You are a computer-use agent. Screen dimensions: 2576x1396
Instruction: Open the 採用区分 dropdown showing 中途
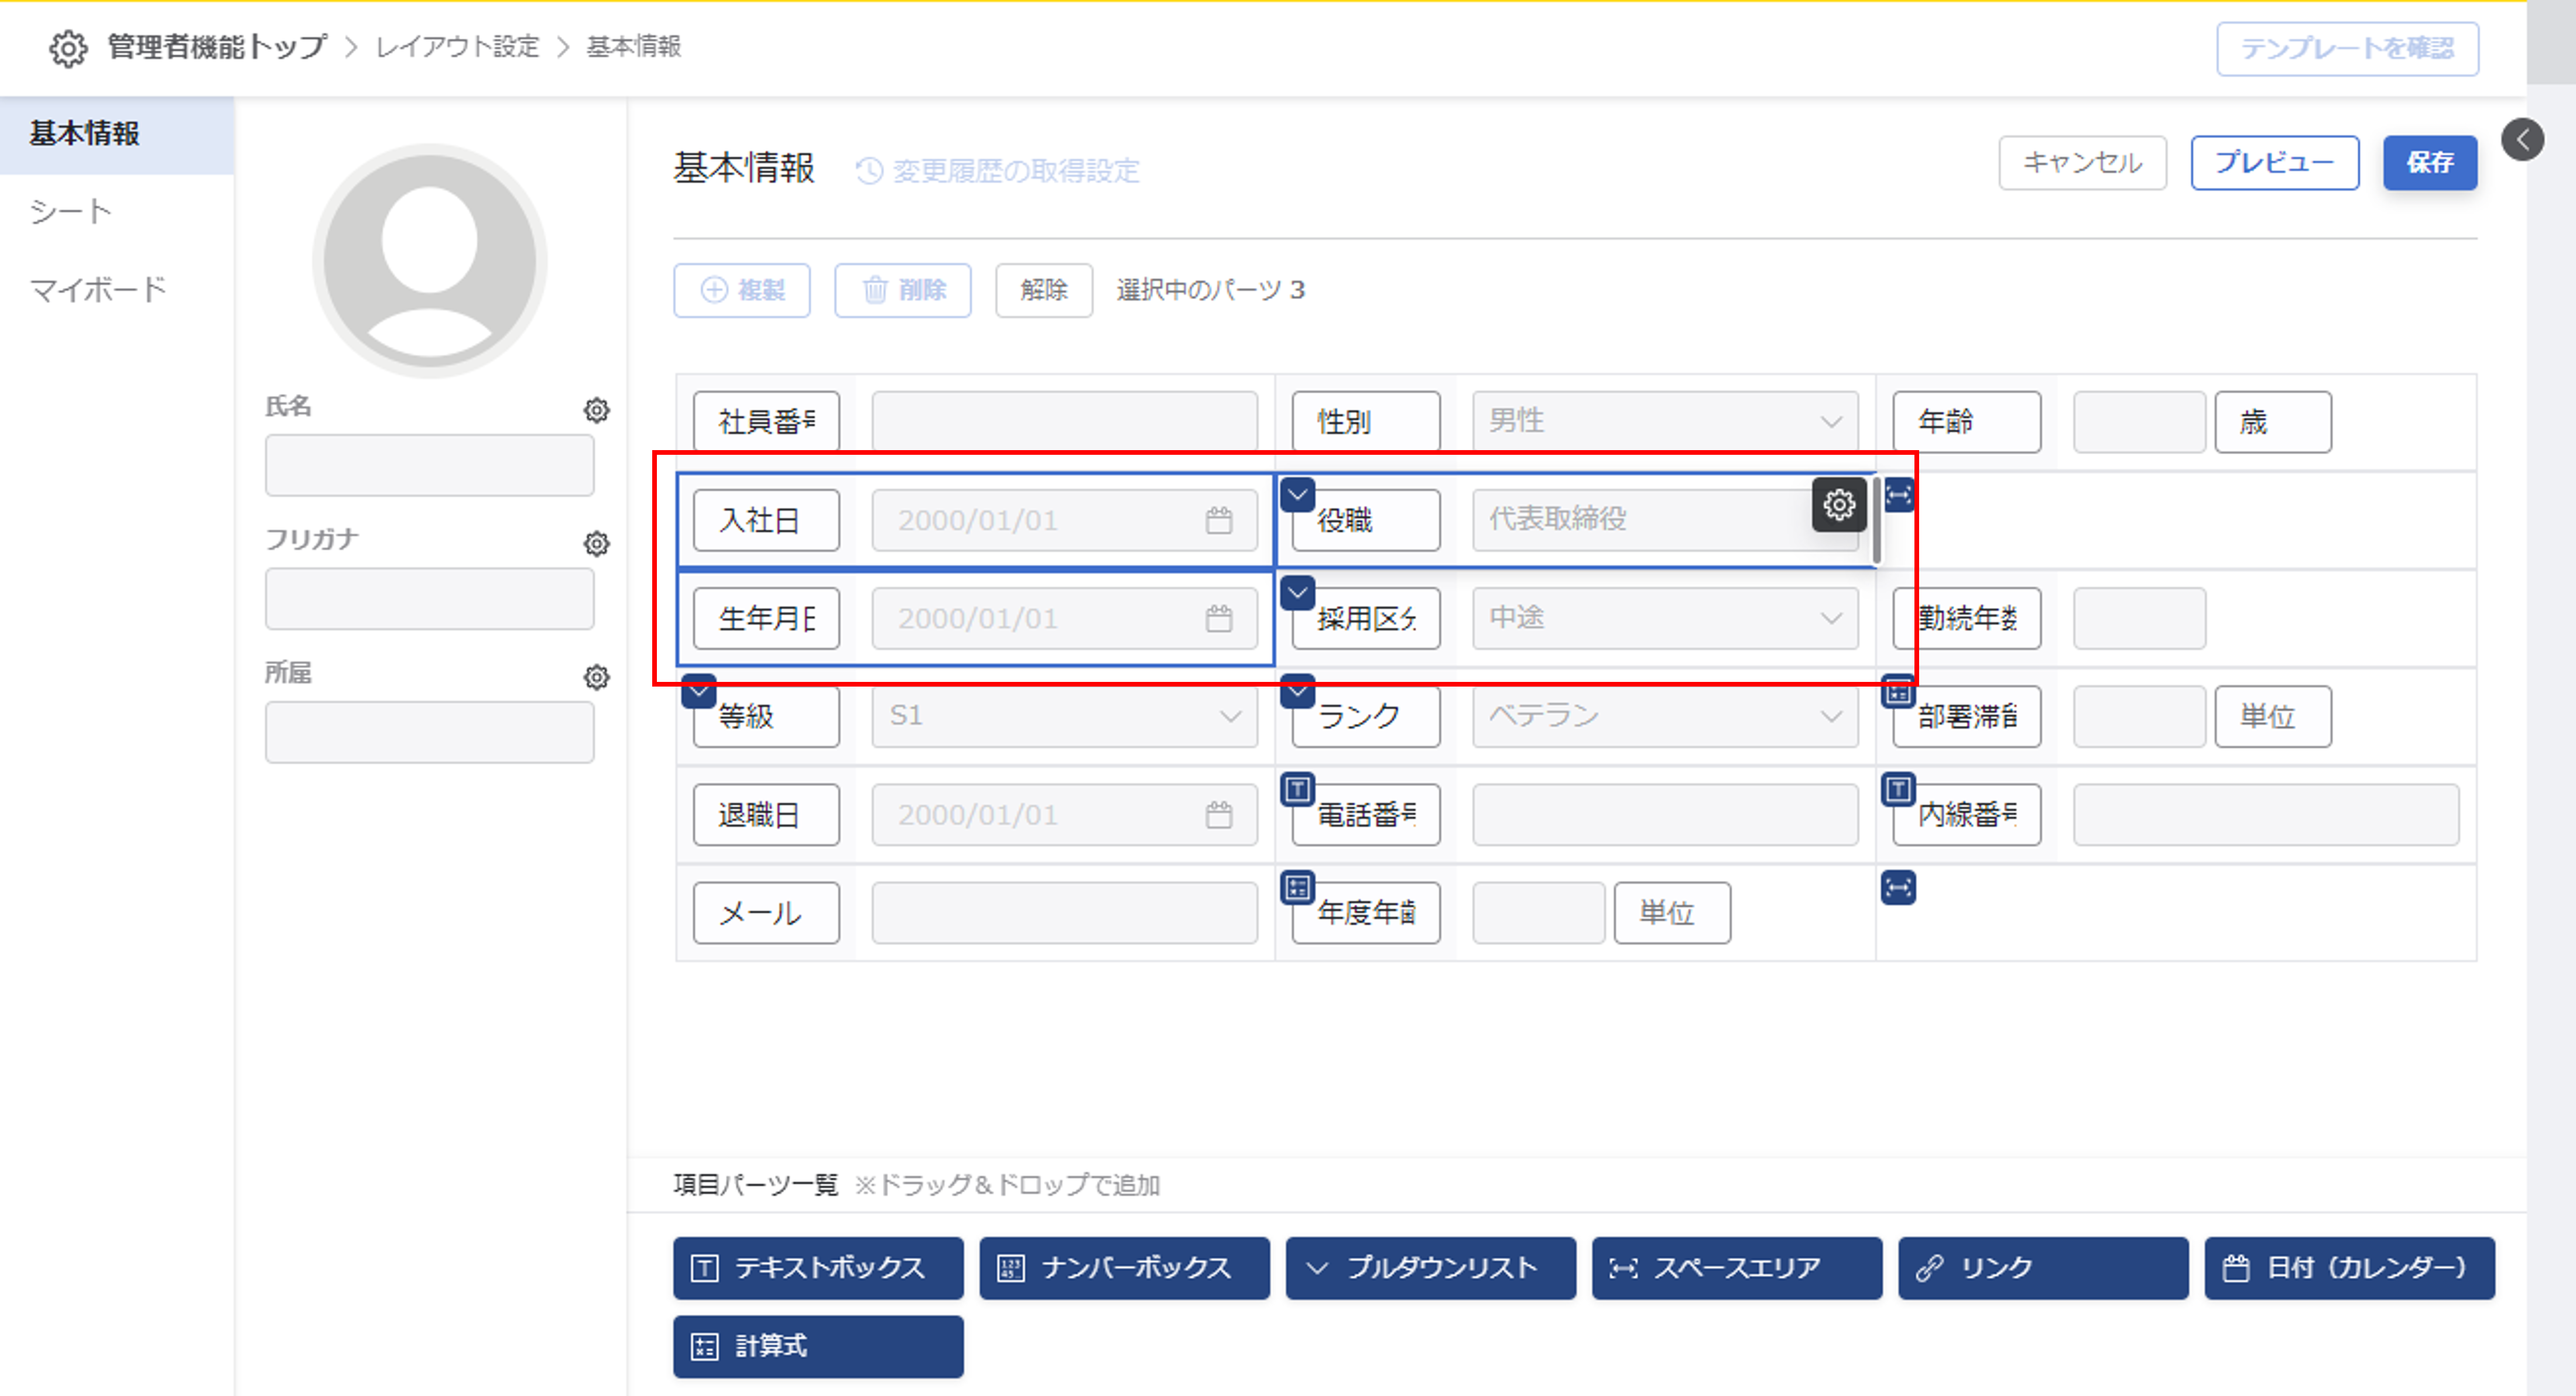coord(1664,618)
